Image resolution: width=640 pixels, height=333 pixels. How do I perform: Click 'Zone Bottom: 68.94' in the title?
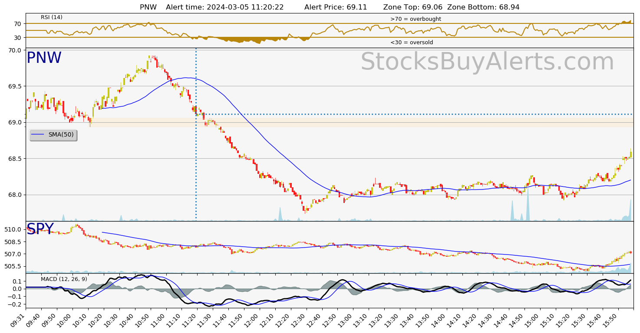pos(483,7)
